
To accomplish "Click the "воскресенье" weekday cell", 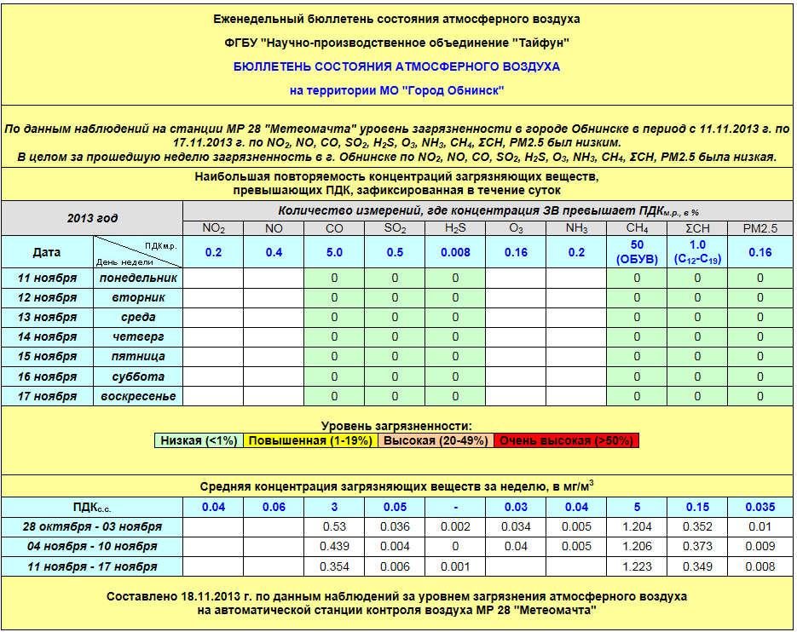I will 137,396.
